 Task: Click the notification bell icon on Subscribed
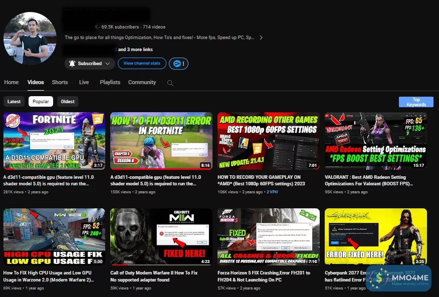72,64
